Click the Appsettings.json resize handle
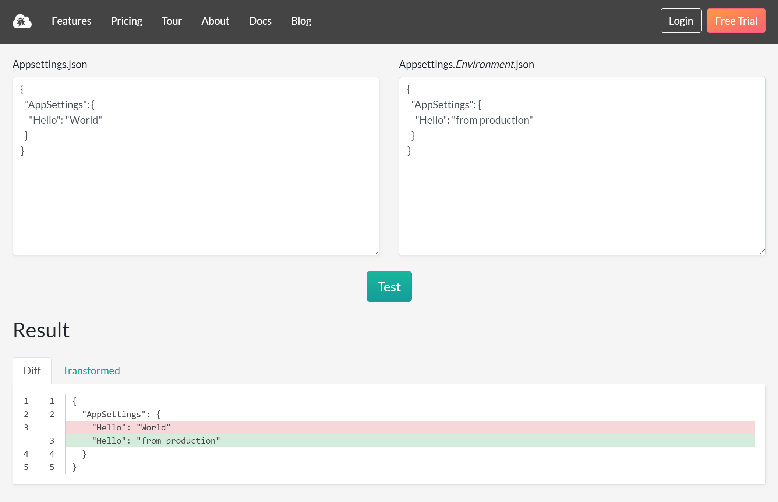The width and height of the screenshot is (778, 502). [376, 251]
